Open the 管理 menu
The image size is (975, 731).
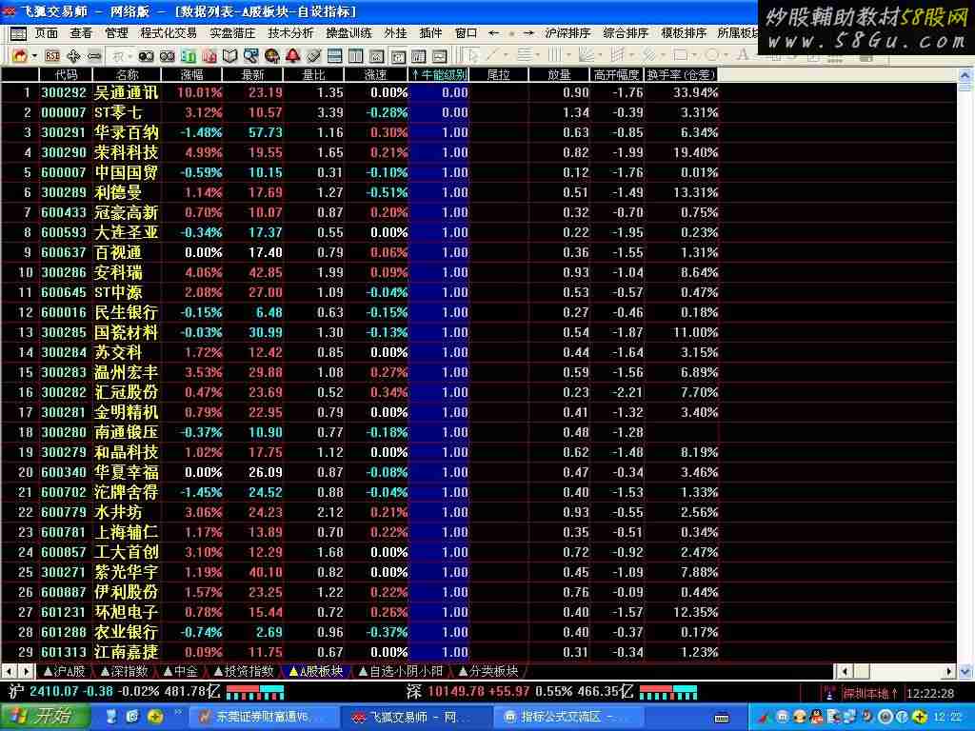(116, 33)
